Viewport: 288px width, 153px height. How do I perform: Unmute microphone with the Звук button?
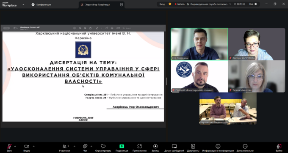(9, 148)
